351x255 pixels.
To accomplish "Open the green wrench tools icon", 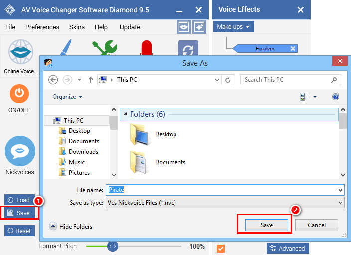I will 105,48.
